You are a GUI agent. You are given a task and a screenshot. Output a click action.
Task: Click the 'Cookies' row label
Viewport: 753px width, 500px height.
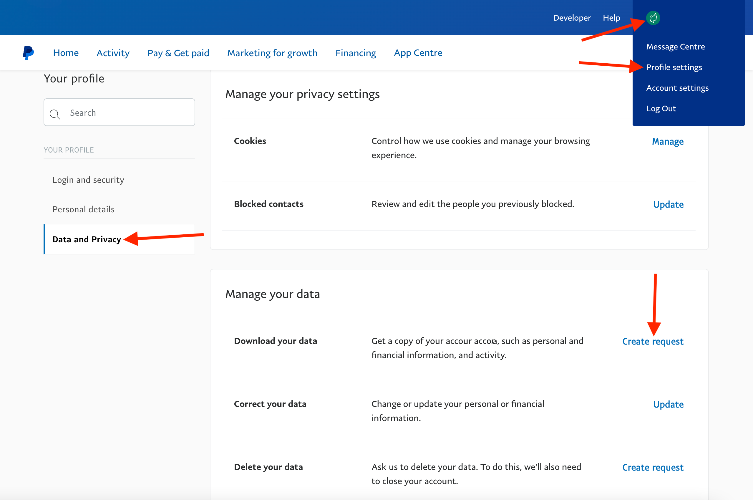point(250,141)
